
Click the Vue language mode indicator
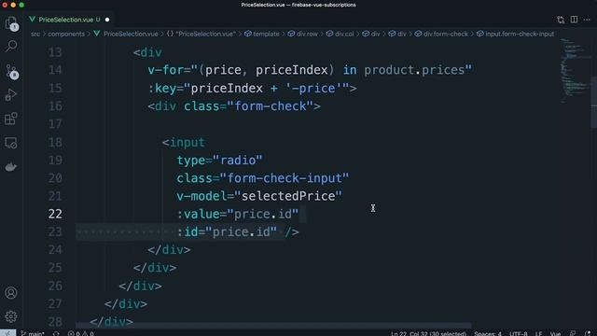[x=556, y=333]
